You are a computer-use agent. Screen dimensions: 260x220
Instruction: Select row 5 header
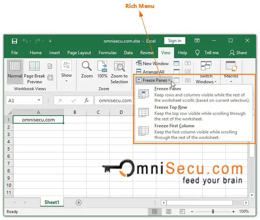tap(8, 149)
